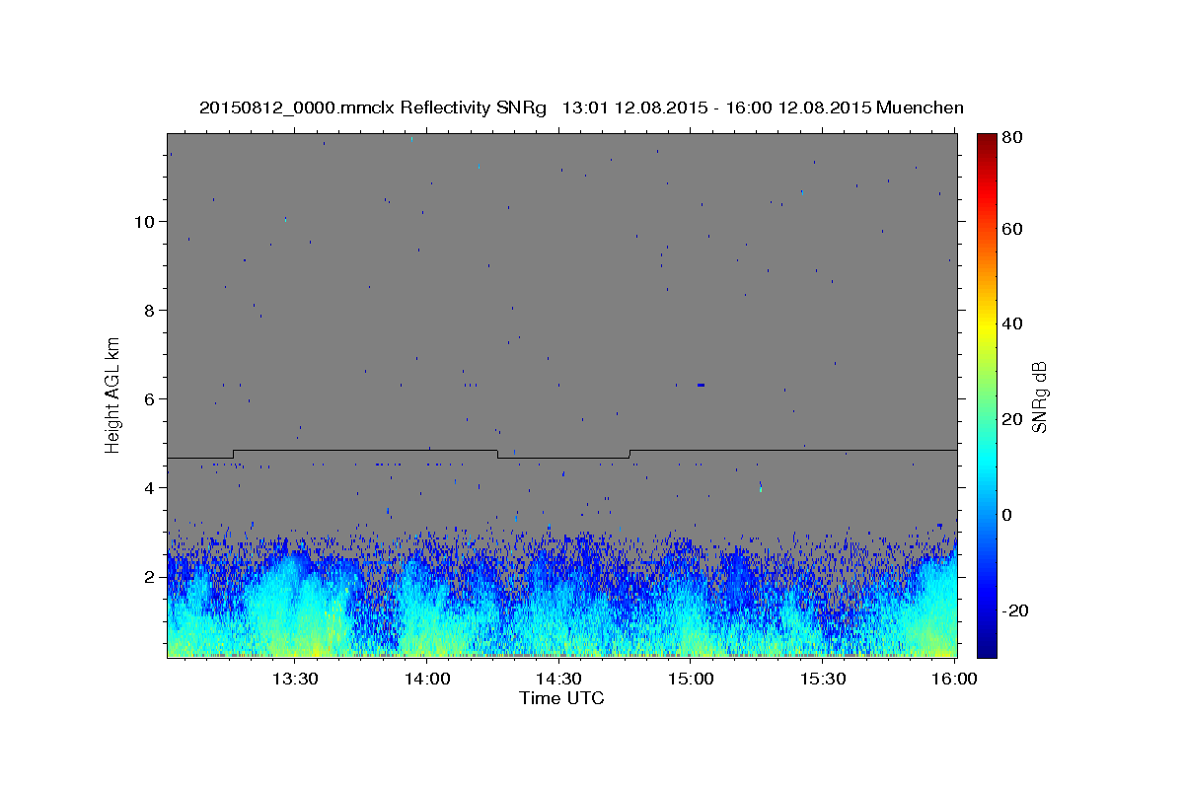Click the plot title text
The image size is (1184, 789).
(x=581, y=108)
